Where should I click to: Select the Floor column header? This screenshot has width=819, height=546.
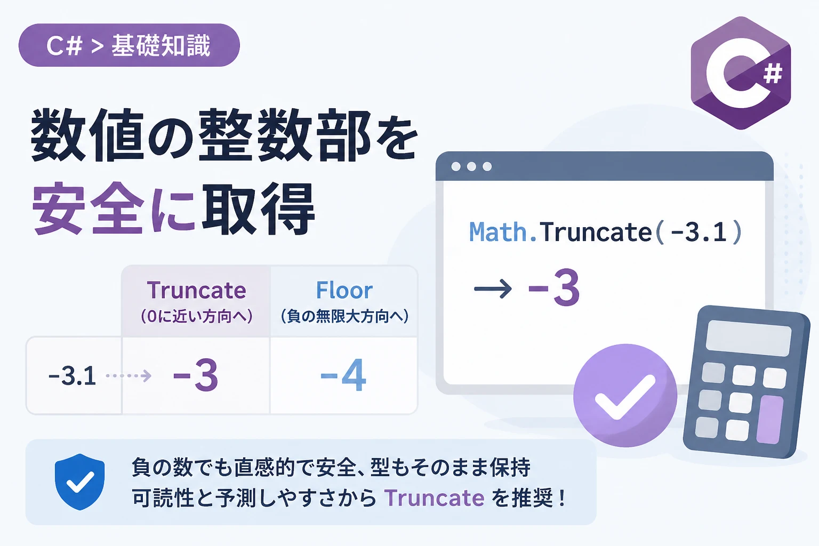(x=344, y=301)
